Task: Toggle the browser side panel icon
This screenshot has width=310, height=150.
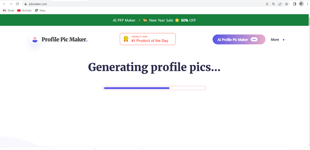Action: coord(294,4)
